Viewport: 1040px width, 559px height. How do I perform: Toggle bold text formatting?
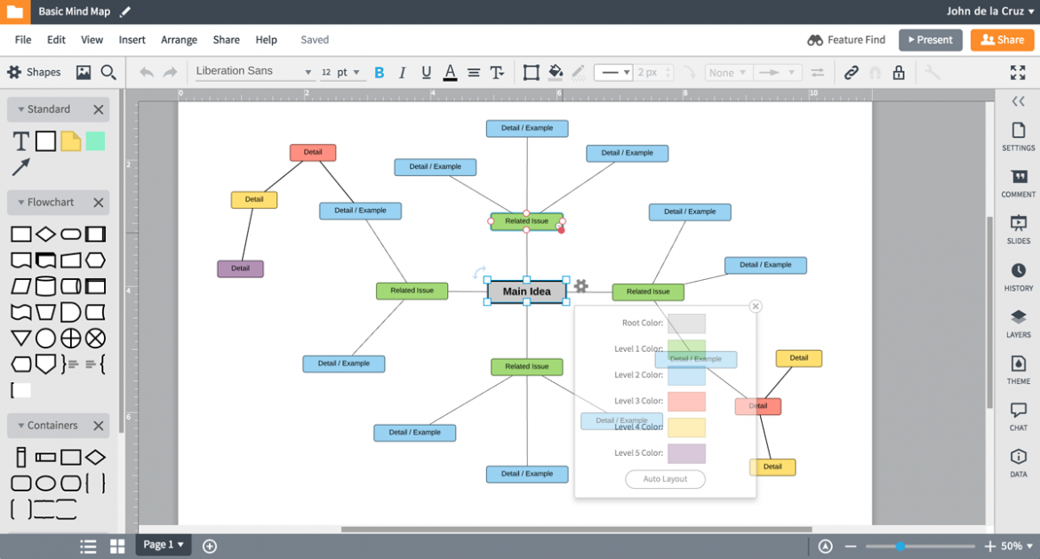(380, 72)
